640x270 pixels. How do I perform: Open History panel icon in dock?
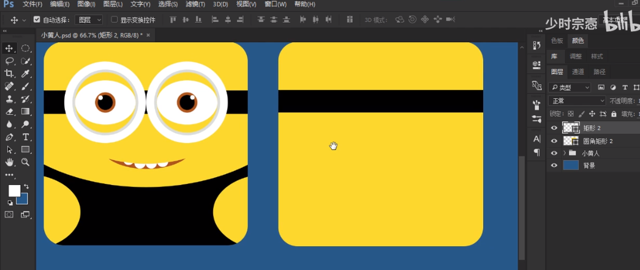pyautogui.click(x=536, y=45)
